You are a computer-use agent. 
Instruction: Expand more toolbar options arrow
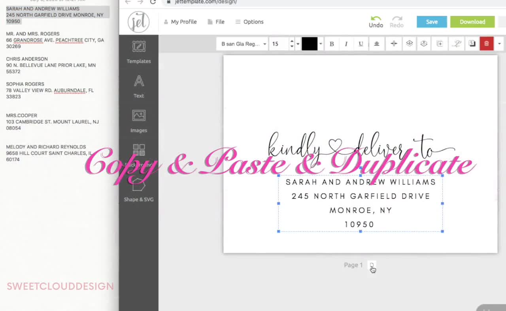tap(499, 44)
